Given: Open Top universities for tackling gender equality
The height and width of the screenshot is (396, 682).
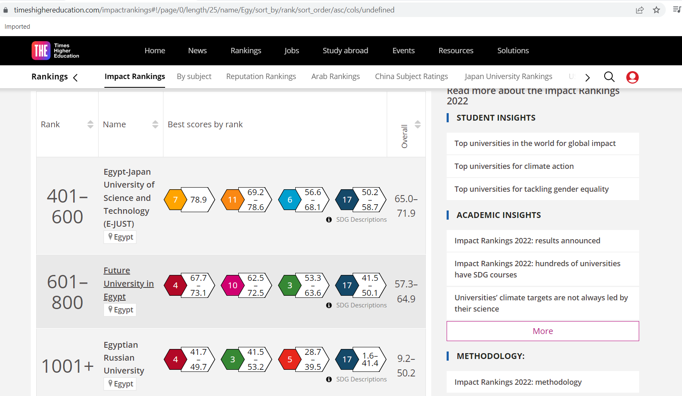Looking at the screenshot, I should [543, 189].
